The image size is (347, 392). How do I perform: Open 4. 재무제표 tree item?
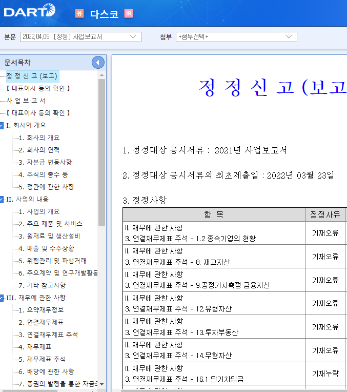click(35, 347)
